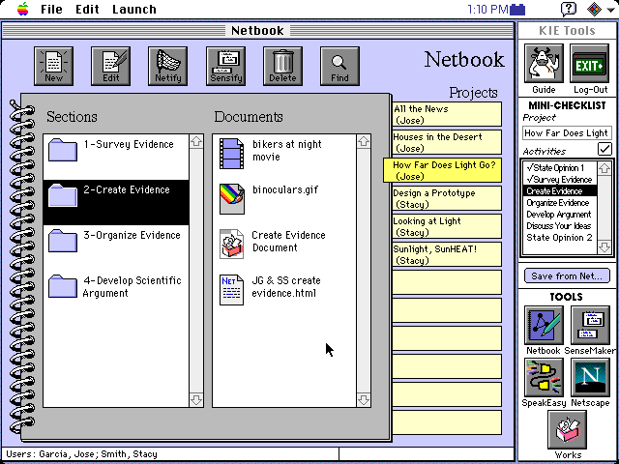Click the 2-Create Evidence section row
619x464 pixels.
(116, 202)
